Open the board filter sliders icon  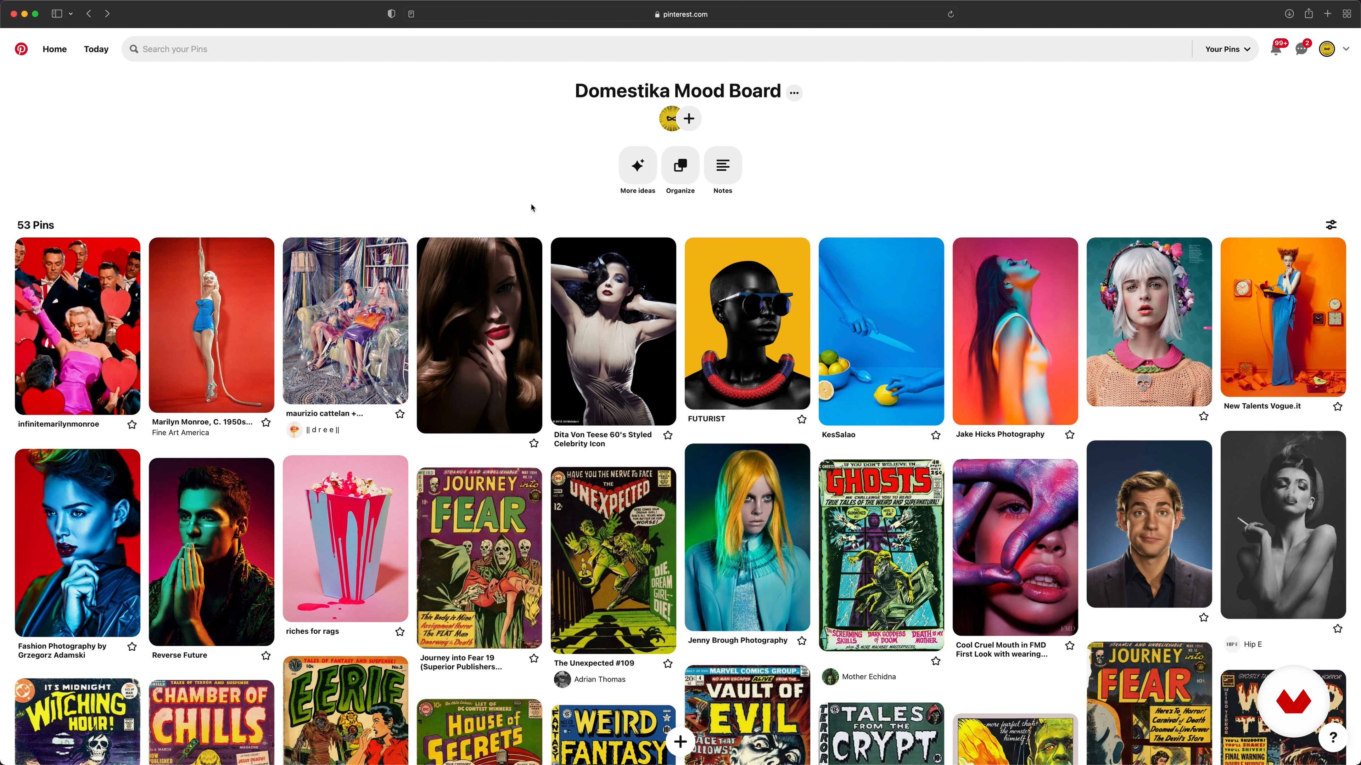coord(1331,225)
